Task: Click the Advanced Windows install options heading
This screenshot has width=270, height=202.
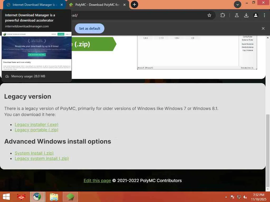Action: pos(58,142)
